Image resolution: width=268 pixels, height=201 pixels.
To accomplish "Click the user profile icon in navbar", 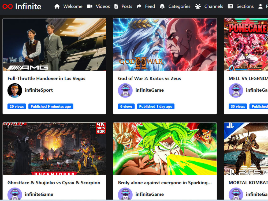I will [260, 6].
